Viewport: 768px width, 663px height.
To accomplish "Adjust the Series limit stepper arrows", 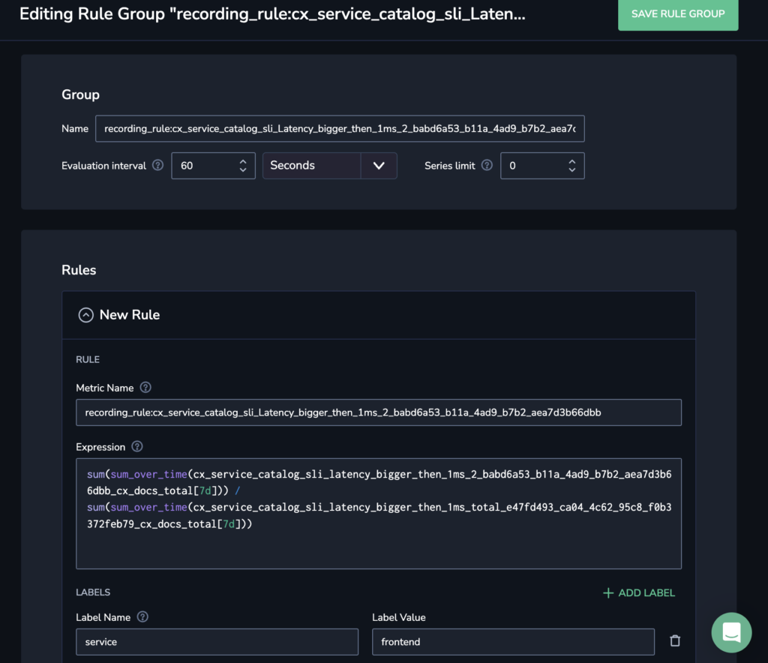I will [572, 166].
